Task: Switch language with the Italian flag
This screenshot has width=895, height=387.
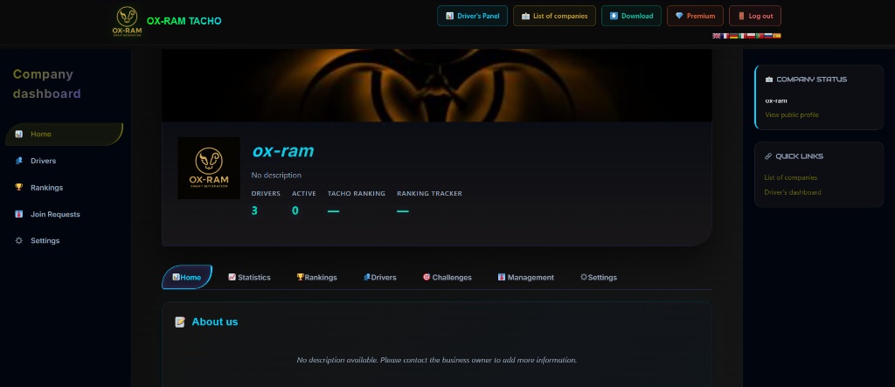Action: click(742, 36)
